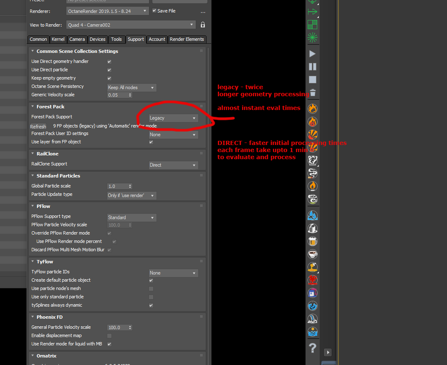
Task: Click the toolbar overflow arrow below the question mark
Action: click(328, 352)
